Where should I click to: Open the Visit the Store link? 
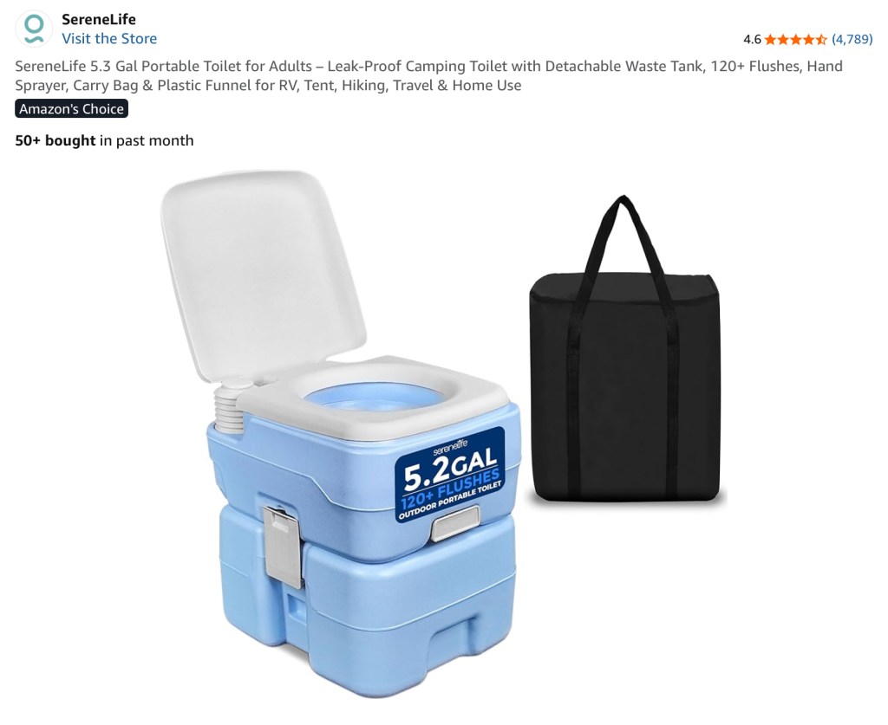(109, 38)
